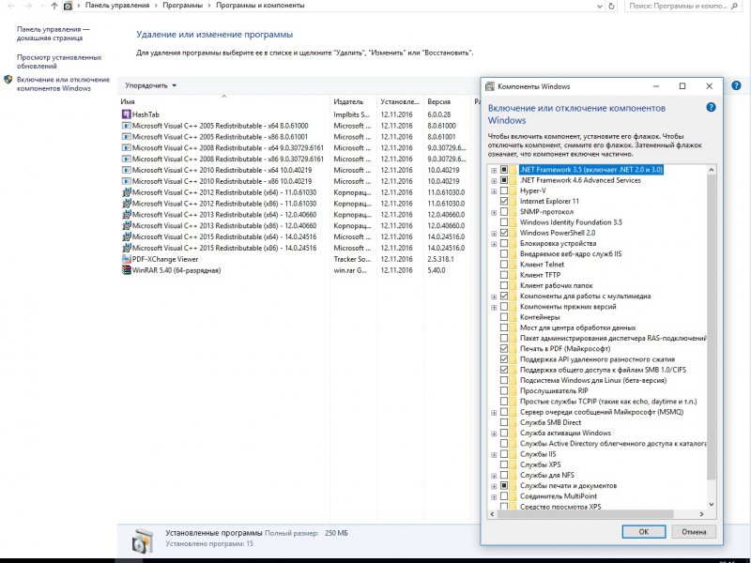Open Панель управления — домашняя страница link
751x563 pixels.
point(54,34)
